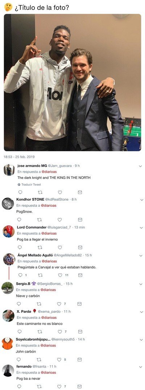The width and height of the screenshot is (145, 390).
Task: Open the chevron menu on fernando's tweet
Action: coord(141,367)
